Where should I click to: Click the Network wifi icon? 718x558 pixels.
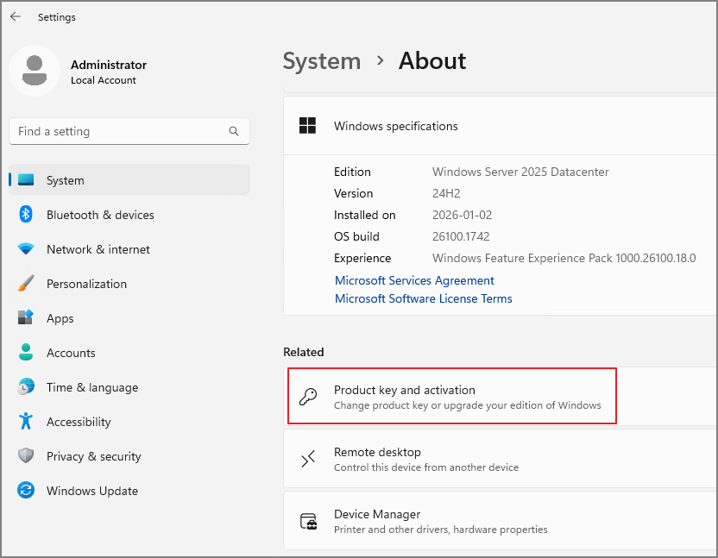pos(26,249)
